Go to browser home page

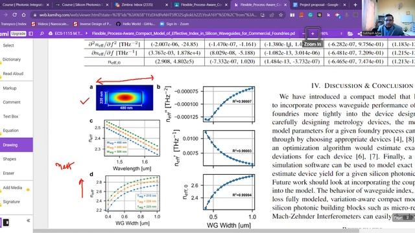point(24,15)
